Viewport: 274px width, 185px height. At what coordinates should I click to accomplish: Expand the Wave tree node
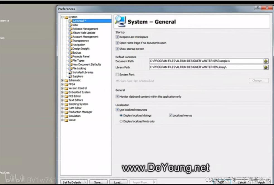62,120
